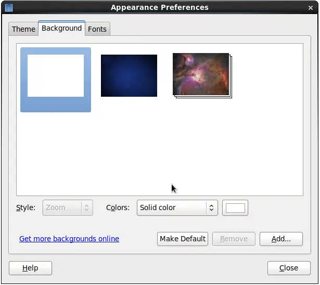320x285 pixels.
Task: Close the dialog with the Close button
Action: pyautogui.click(x=288, y=268)
